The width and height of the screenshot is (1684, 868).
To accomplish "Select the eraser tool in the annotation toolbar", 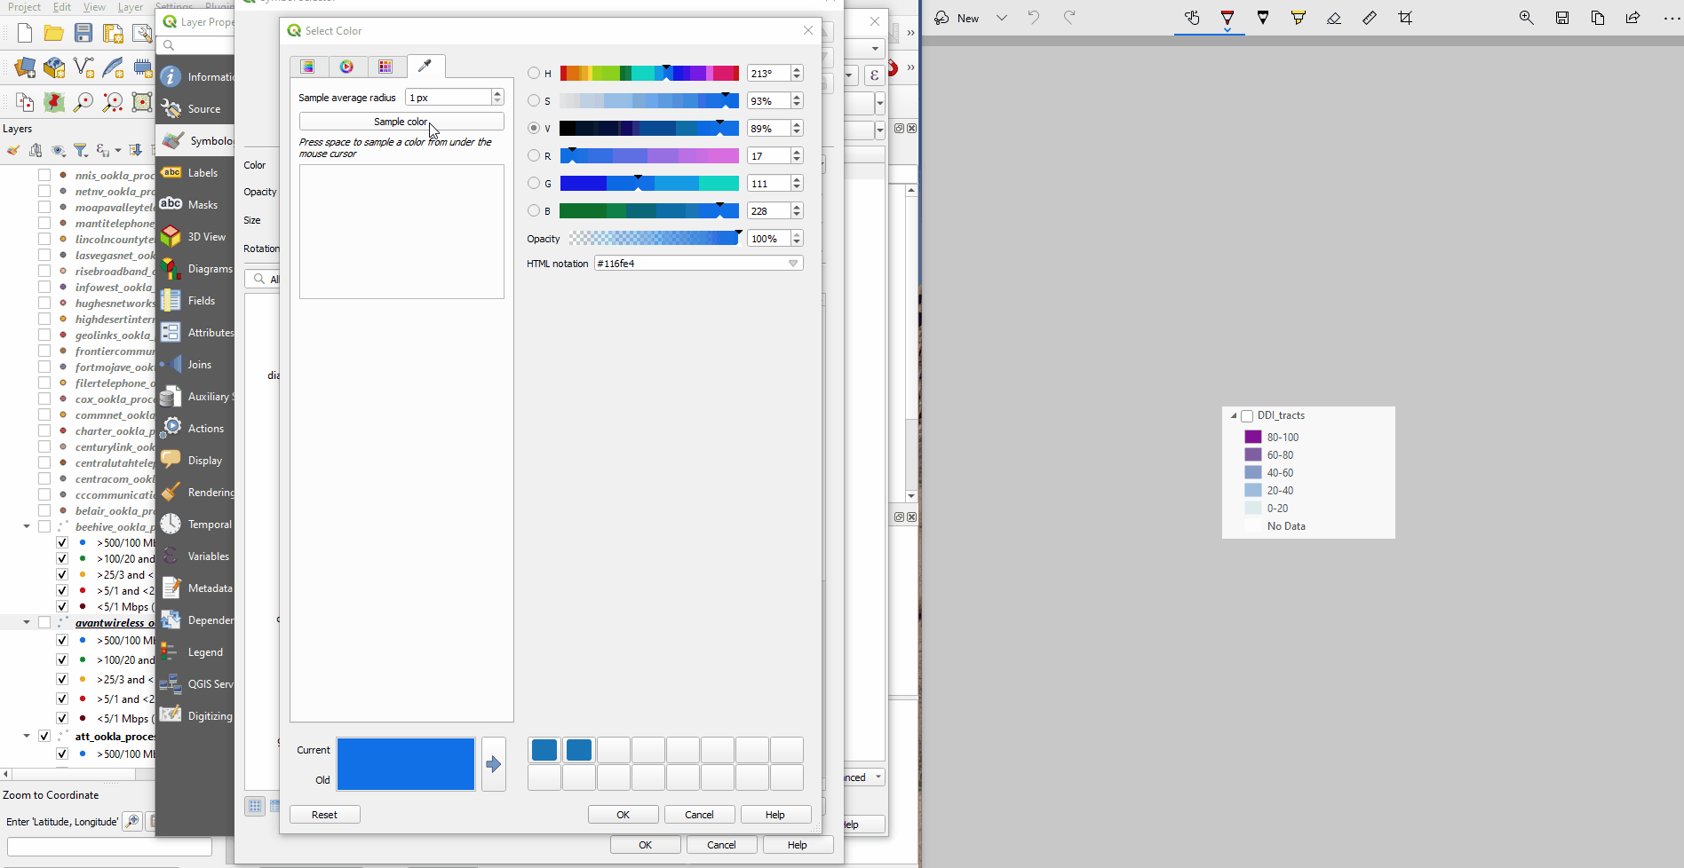I will click(1334, 18).
